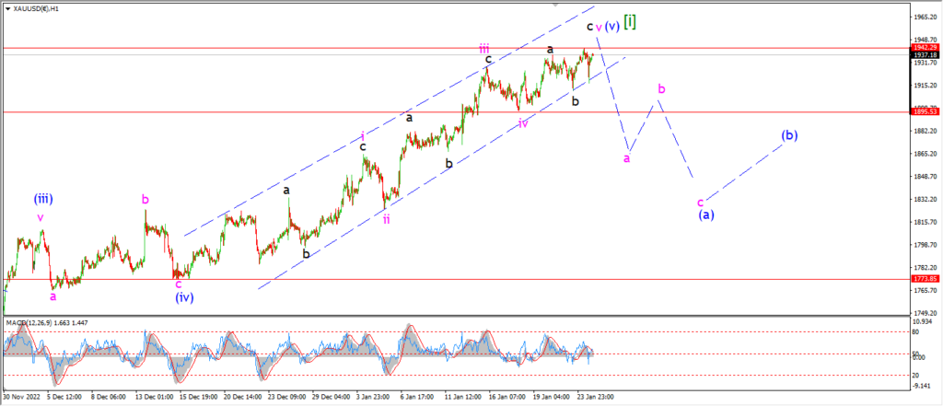Select the blue (v) wave label
Image resolution: width=943 pixels, height=406 pixels.
[612, 27]
